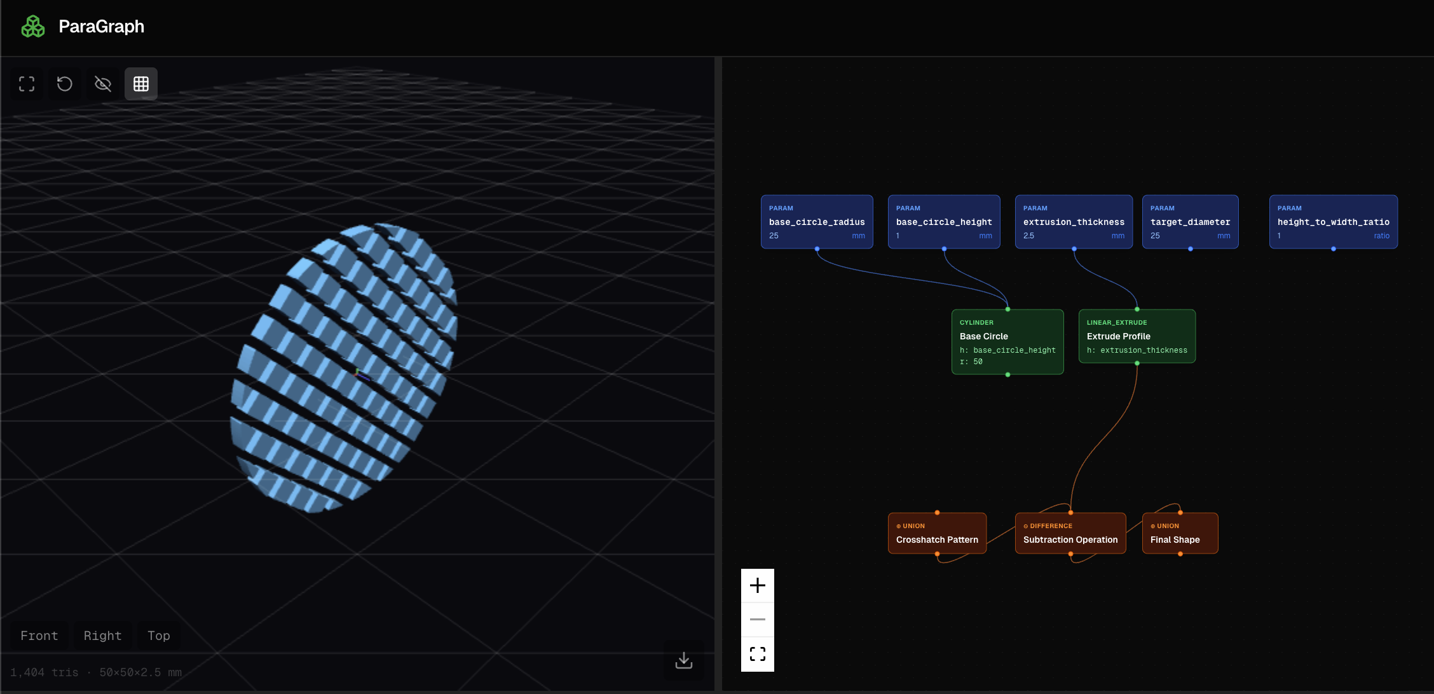Zoom out of the node graph
The image size is (1434, 694).
[758, 620]
